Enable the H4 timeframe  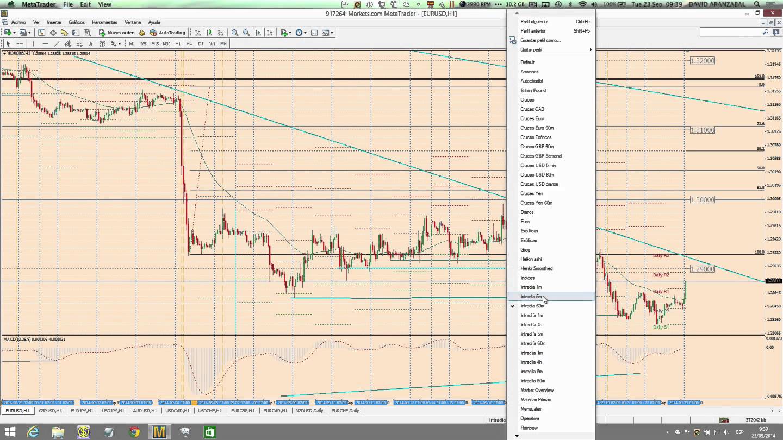tap(189, 43)
